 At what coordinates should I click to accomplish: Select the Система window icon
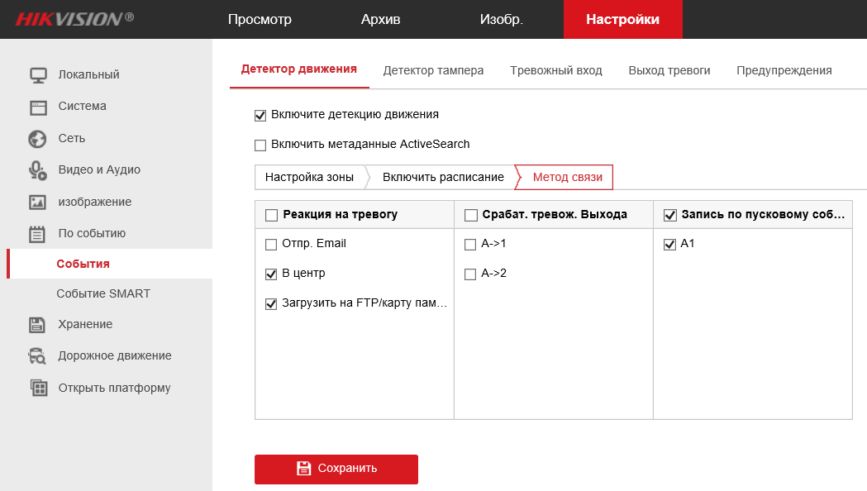[38, 107]
